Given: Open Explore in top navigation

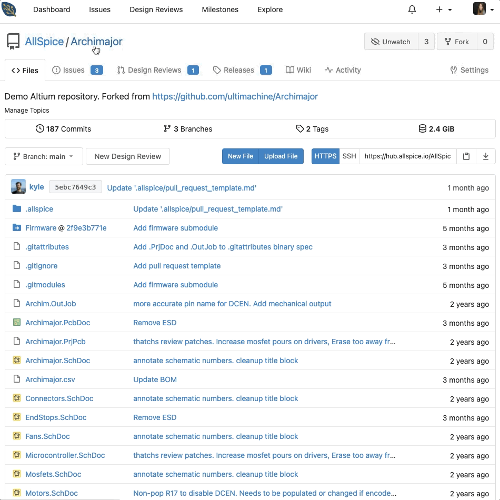Looking at the screenshot, I should 270,9.
